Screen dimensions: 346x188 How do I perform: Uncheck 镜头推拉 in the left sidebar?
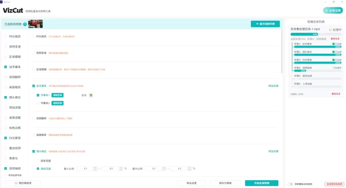[6, 97]
